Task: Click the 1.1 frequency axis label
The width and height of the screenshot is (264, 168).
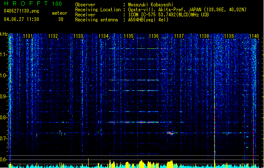Action: pos(4,55)
